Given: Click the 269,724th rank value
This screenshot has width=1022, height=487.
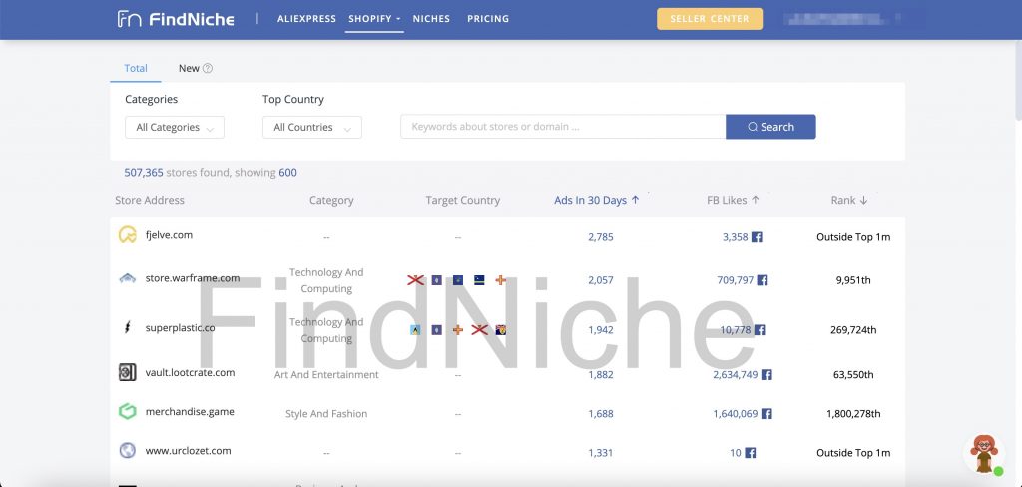Looking at the screenshot, I should point(853,330).
